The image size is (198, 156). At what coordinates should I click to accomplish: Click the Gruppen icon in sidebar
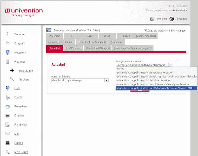(x=8, y=43)
